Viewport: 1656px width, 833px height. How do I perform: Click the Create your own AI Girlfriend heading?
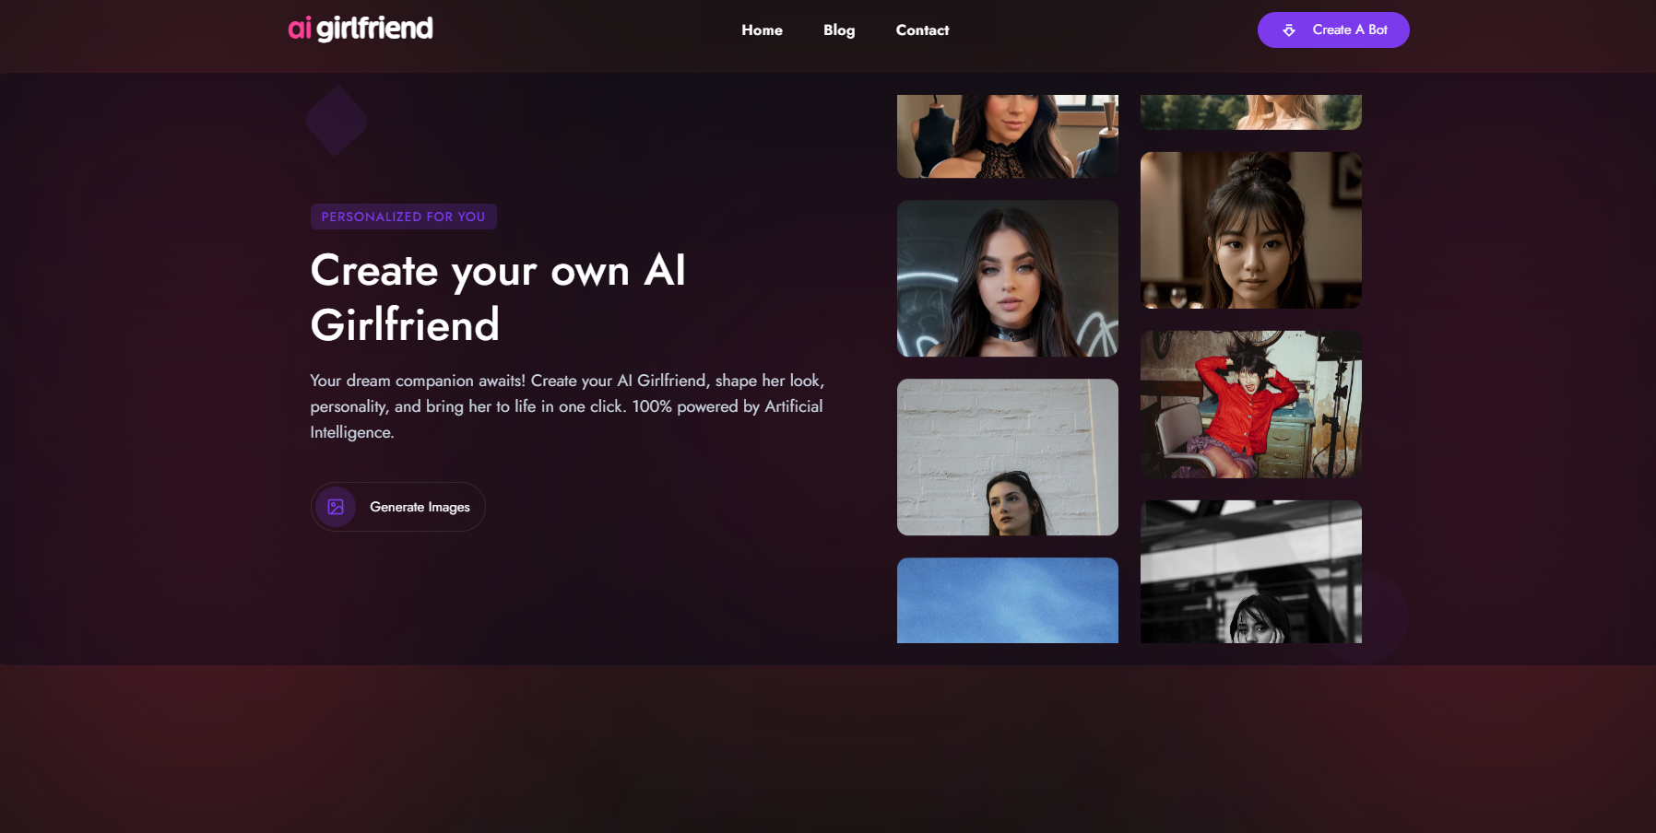coord(498,297)
